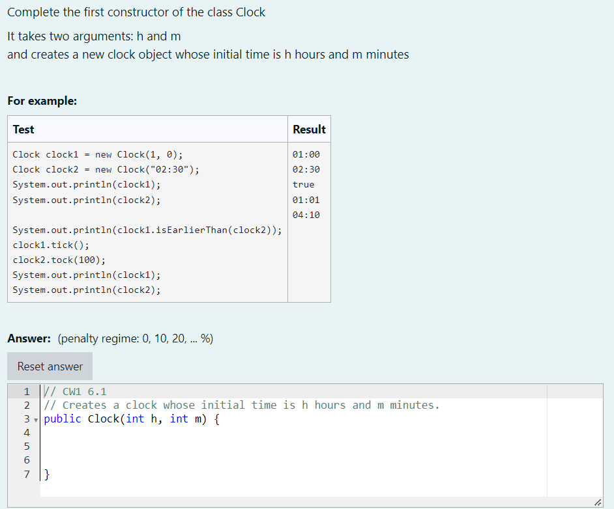Select line number 1 in the editor gutter

pyautogui.click(x=27, y=391)
